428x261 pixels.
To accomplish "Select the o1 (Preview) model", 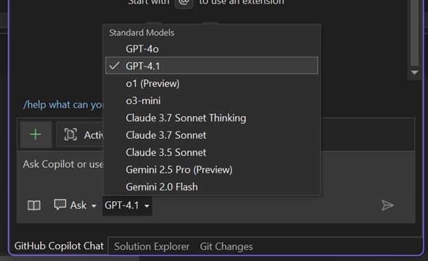I will [x=211, y=84].
